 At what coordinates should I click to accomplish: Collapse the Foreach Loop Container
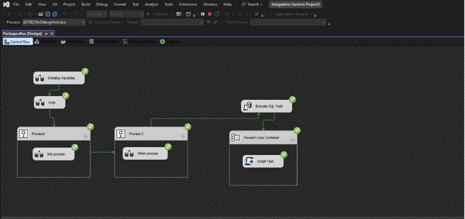293,140
